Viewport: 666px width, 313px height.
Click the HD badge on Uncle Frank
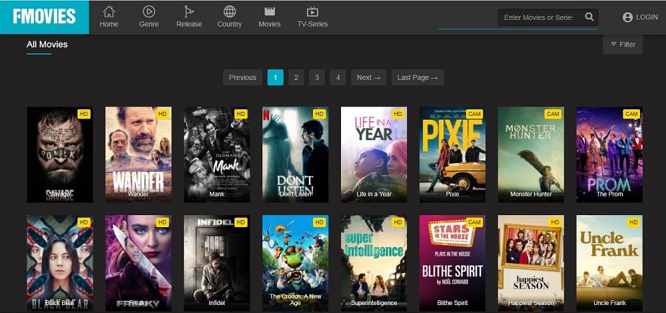(x=633, y=222)
